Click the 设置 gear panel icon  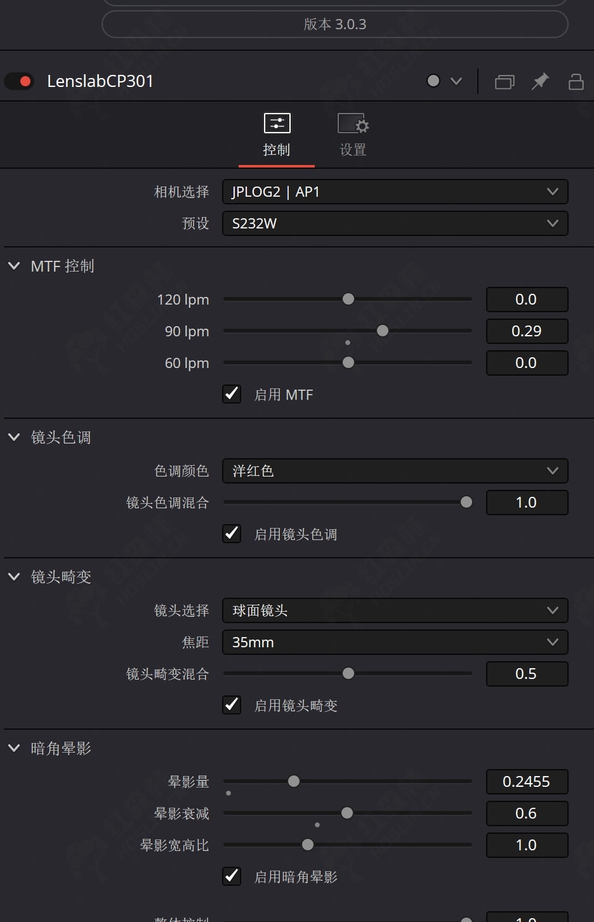tap(353, 123)
